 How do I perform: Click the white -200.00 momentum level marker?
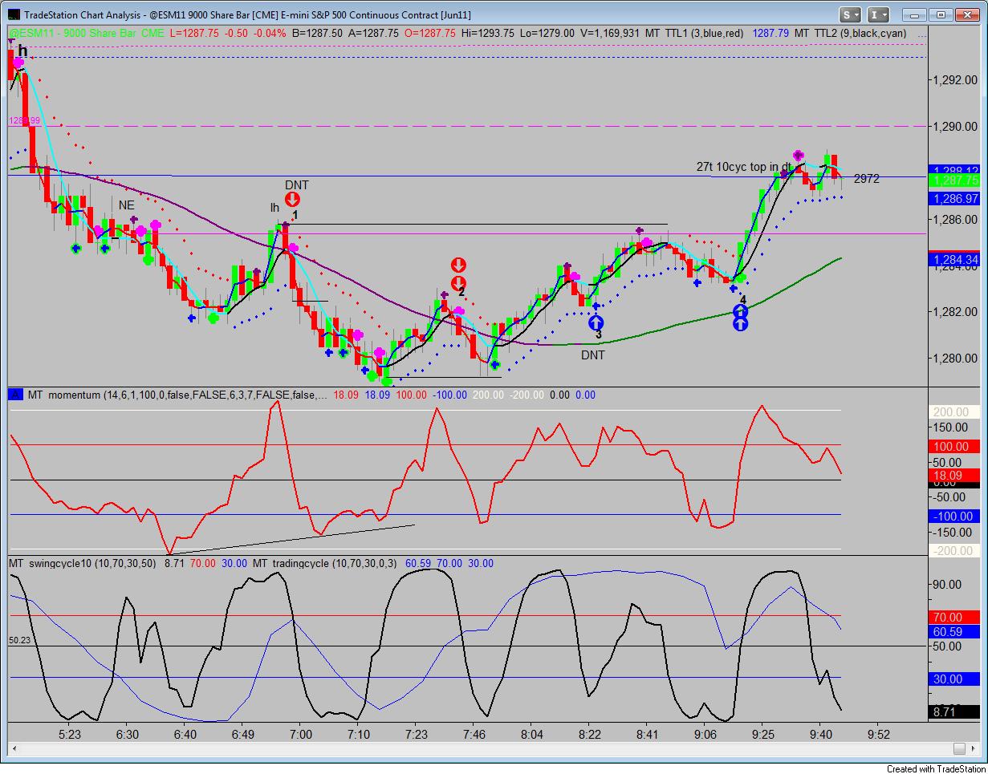953,551
